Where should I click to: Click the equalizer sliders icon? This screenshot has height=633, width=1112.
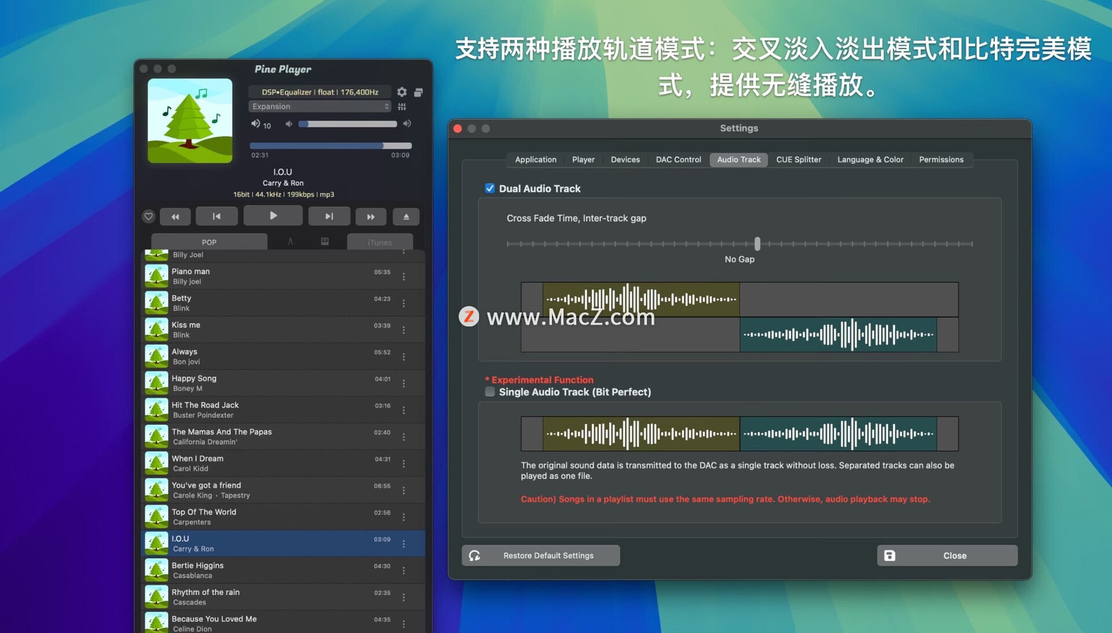402,107
